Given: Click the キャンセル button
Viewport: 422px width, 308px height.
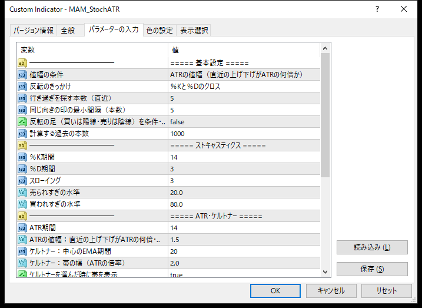Looking at the screenshot, I should pyautogui.click(x=331, y=291).
